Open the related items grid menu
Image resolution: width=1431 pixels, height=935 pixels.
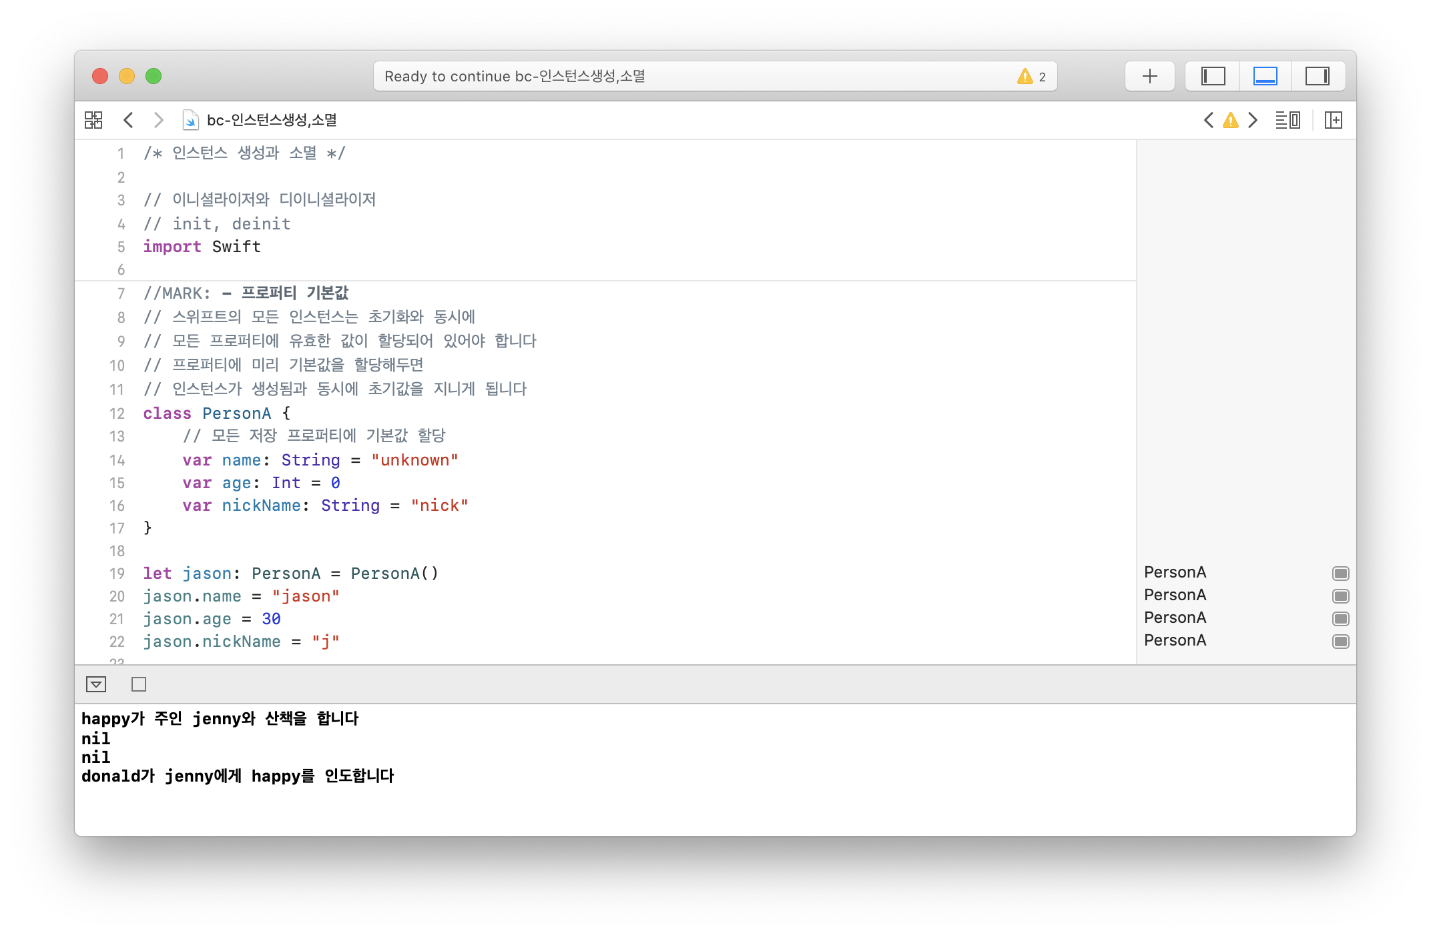(x=93, y=120)
